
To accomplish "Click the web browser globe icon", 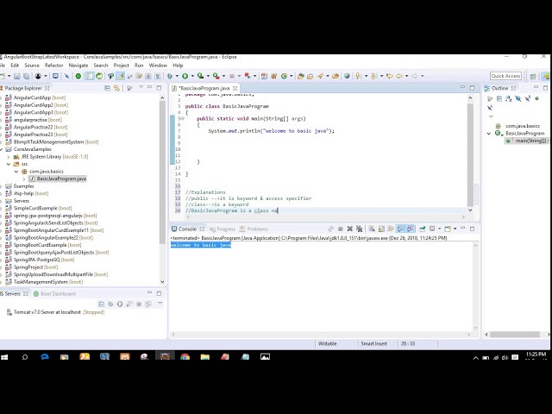I will (x=347, y=76).
